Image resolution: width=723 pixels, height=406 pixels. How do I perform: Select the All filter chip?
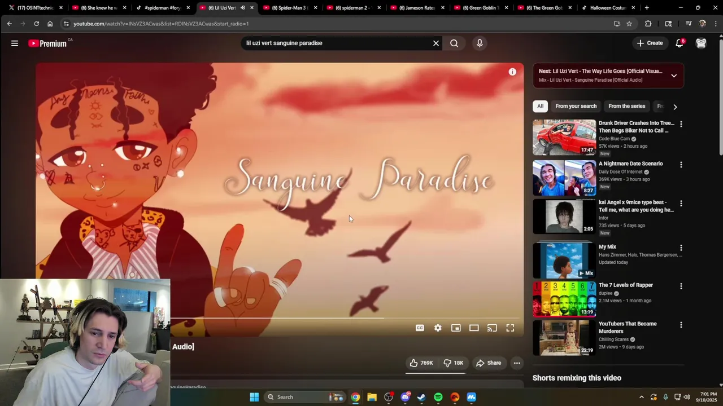pyautogui.click(x=540, y=106)
